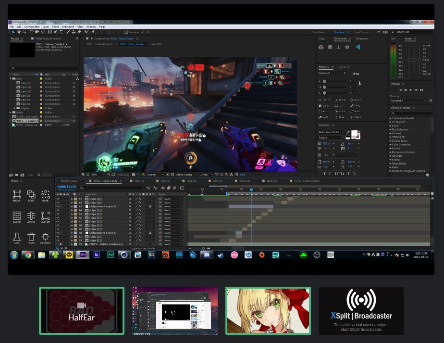
Task: Open Discord from the taskbar
Action: coord(207,255)
